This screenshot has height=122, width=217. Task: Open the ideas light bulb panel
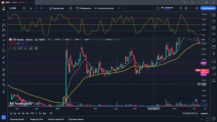(214, 53)
